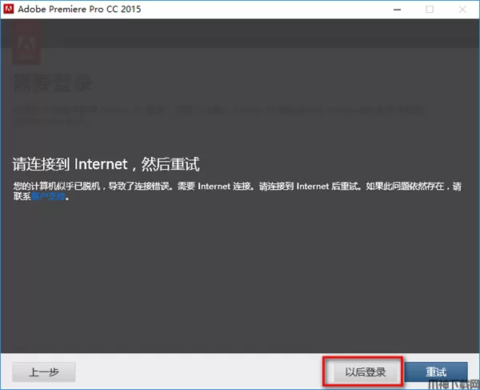Click the 重试 (retry) button
The image size is (480, 390).
point(436,372)
